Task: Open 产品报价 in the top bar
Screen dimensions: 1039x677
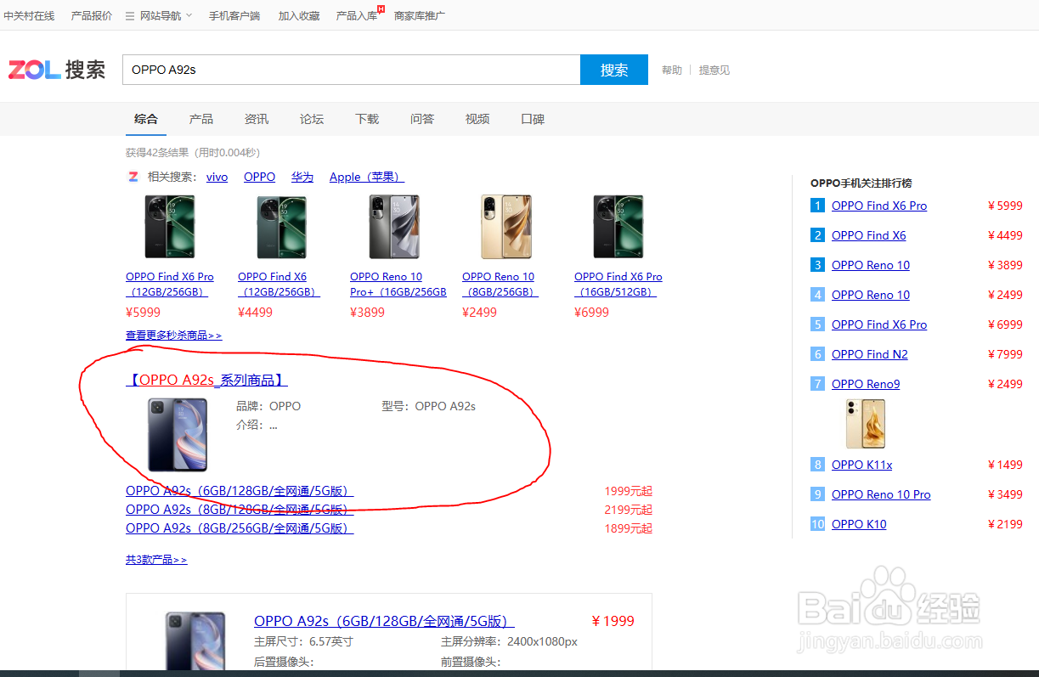Action: pos(91,16)
